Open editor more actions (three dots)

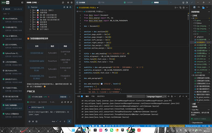coord(187,8)
